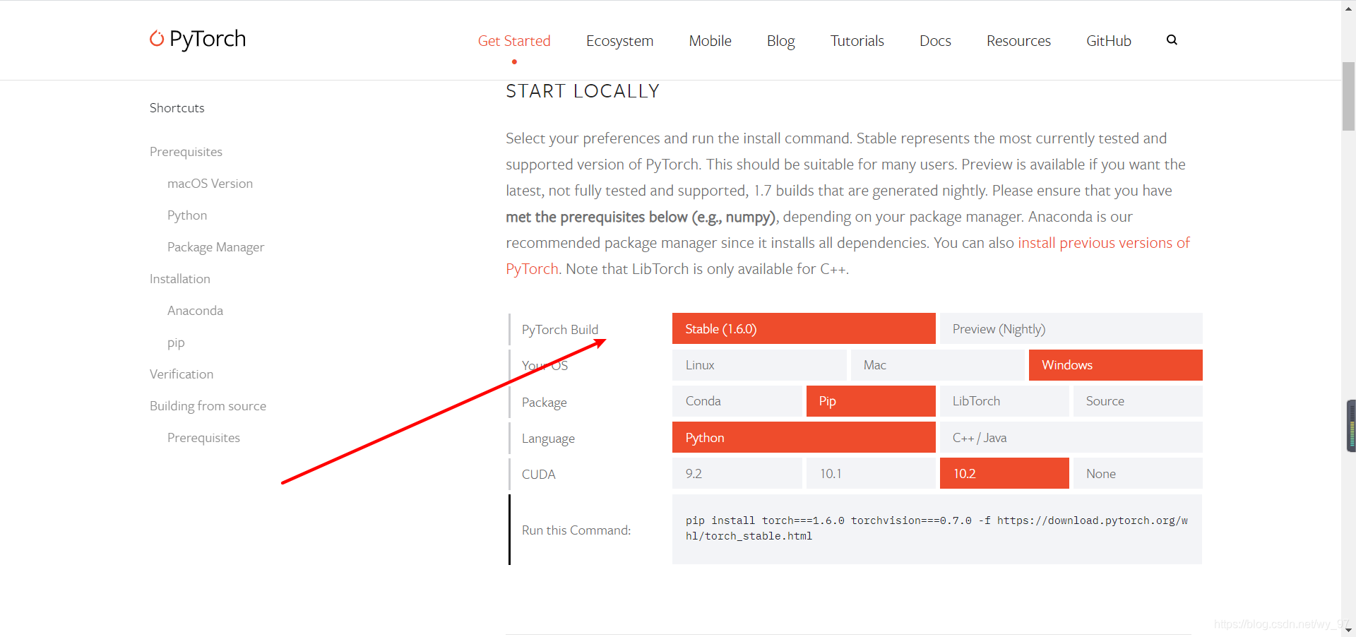Click the Run this Command label
Viewport: 1356px width, 637px height.
[x=576, y=530]
